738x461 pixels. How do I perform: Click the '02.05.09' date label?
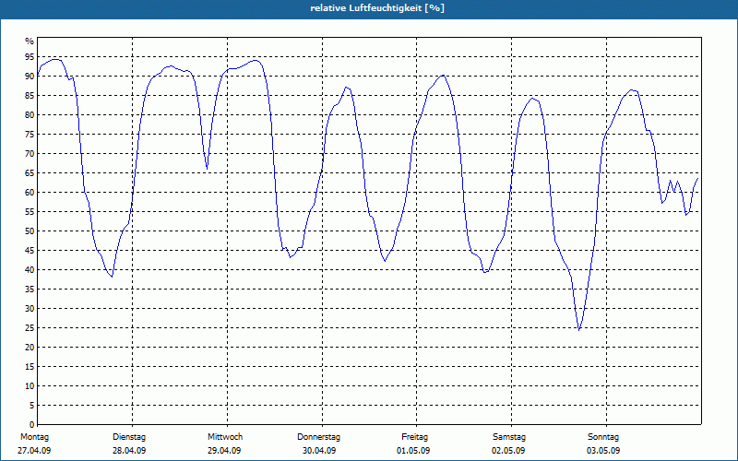pyautogui.click(x=508, y=451)
